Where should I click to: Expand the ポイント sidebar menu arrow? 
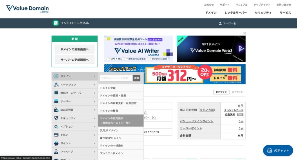coord(95,144)
